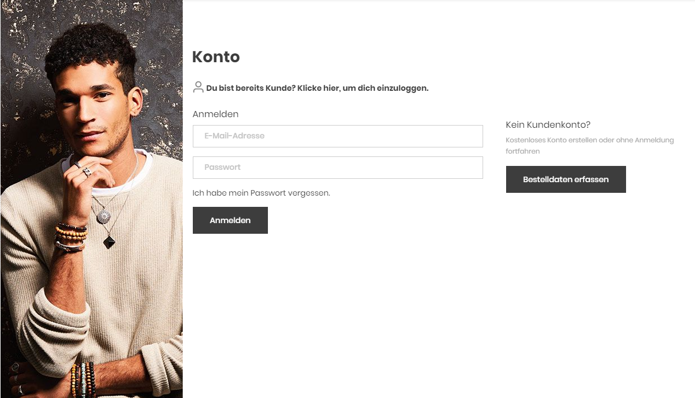Click the Bestelldaten erfassen button
Image resolution: width=695 pixels, height=398 pixels.
coord(566,179)
